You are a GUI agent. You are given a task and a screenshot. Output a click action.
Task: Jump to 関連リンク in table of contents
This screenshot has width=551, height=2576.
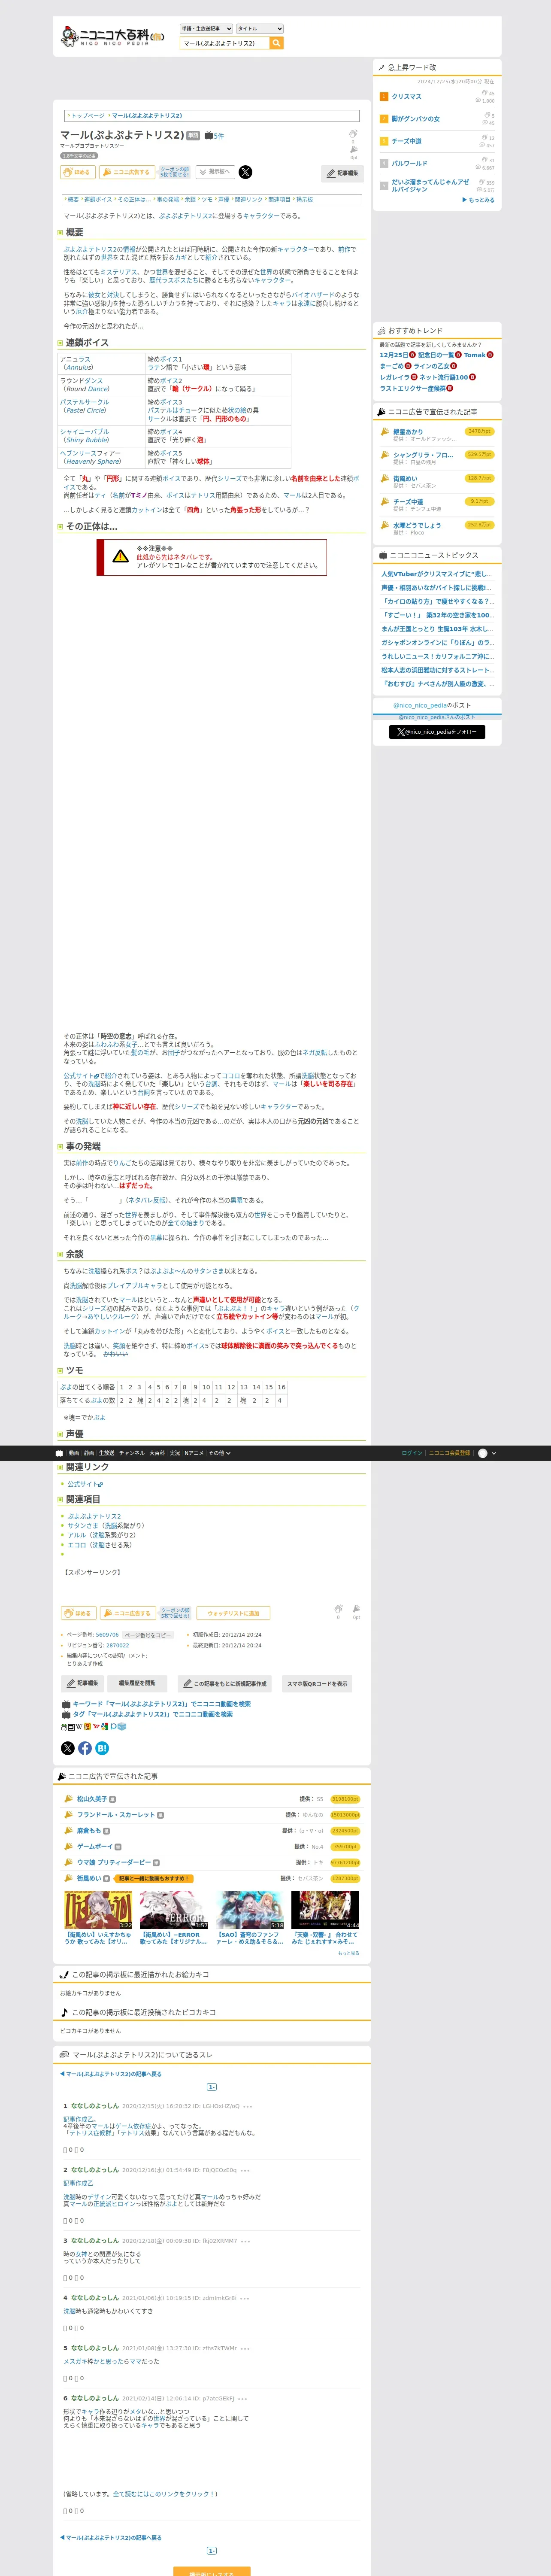(x=248, y=199)
